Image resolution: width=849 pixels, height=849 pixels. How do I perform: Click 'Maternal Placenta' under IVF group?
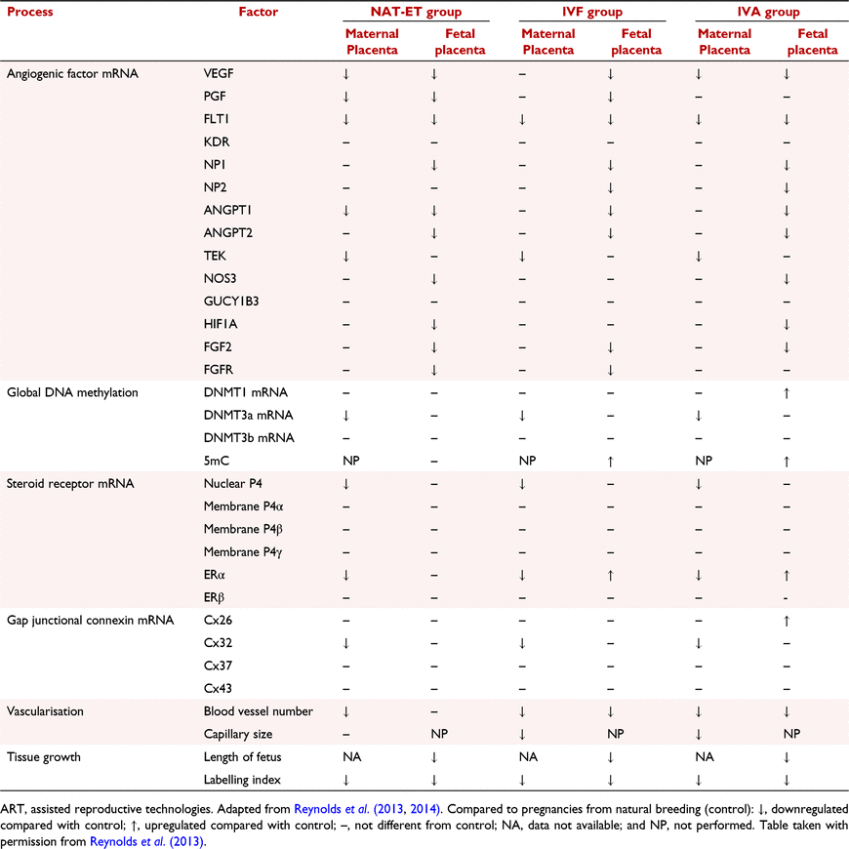(548, 42)
